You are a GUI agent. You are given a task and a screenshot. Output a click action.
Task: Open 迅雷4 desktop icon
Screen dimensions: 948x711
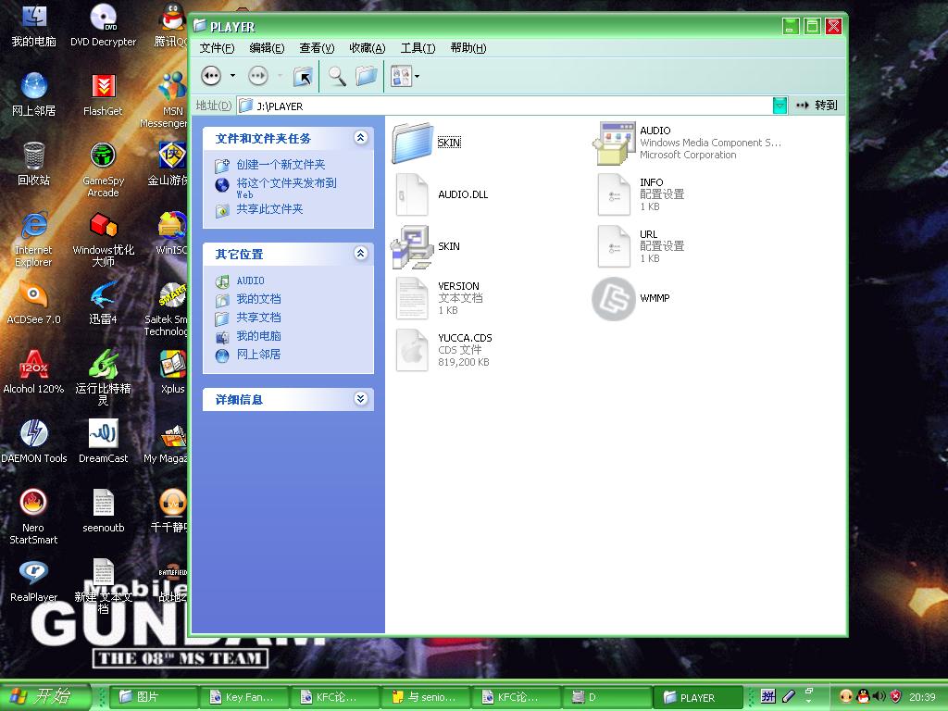click(x=104, y=303)
